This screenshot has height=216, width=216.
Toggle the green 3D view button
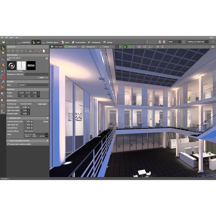coord(125,47)
